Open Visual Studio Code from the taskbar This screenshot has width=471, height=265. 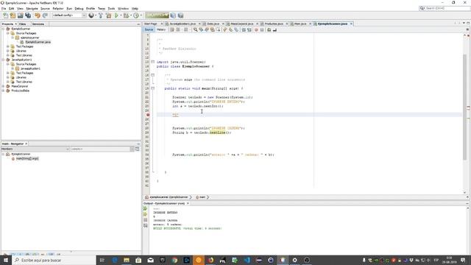247,260
